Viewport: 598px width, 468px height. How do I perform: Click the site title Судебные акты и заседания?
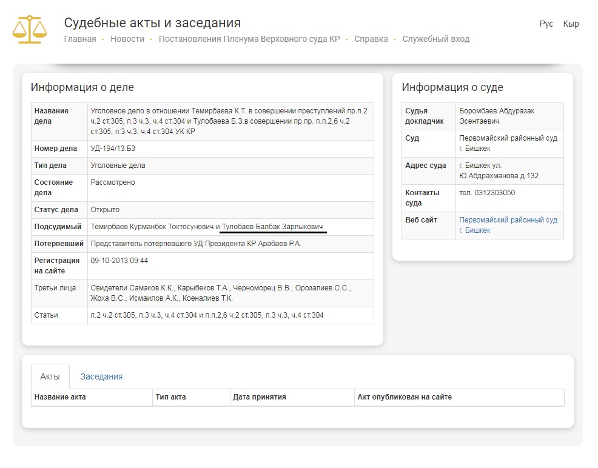click(x=152, y=23)
